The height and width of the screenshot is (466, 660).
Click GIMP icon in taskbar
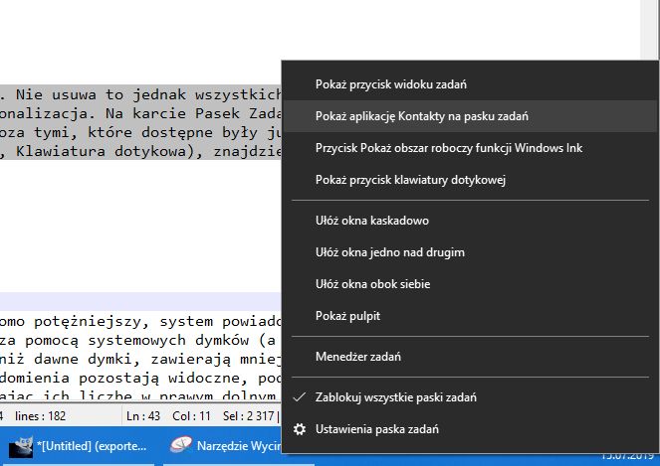tap(21, 447)
